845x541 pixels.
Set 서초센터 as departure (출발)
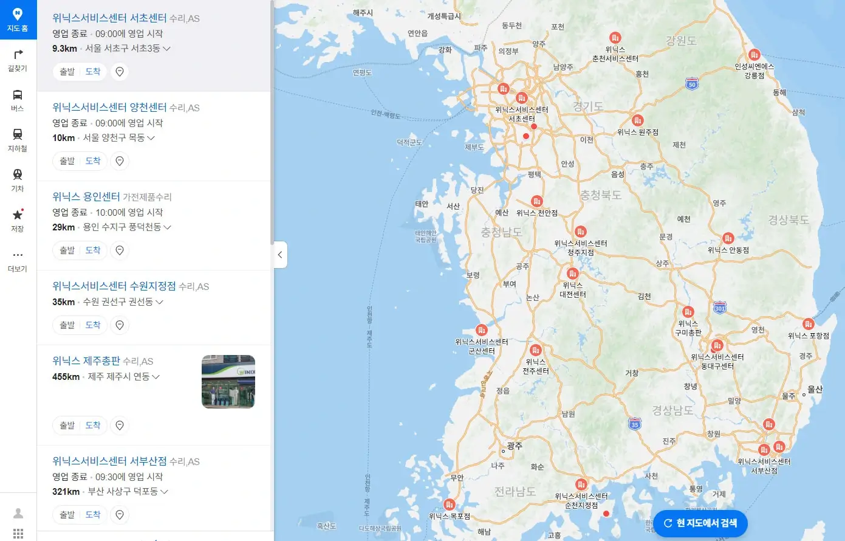pos(67,72)
